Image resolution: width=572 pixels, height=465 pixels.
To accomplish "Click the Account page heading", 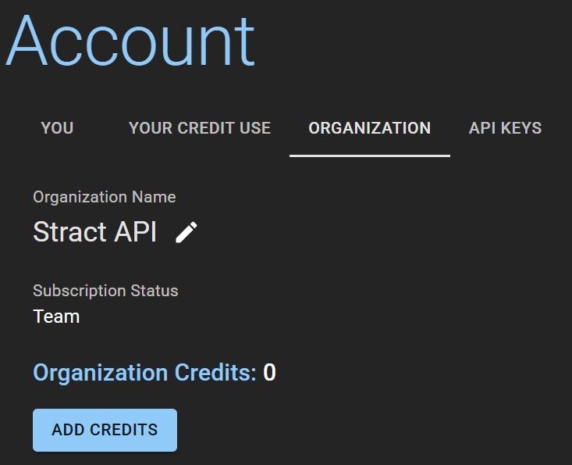I will pyautogui.click(x=130, y=41).
